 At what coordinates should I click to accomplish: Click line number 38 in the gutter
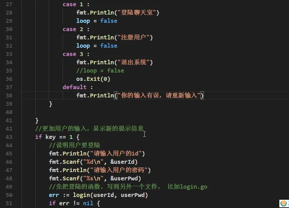tap(9, 95)
